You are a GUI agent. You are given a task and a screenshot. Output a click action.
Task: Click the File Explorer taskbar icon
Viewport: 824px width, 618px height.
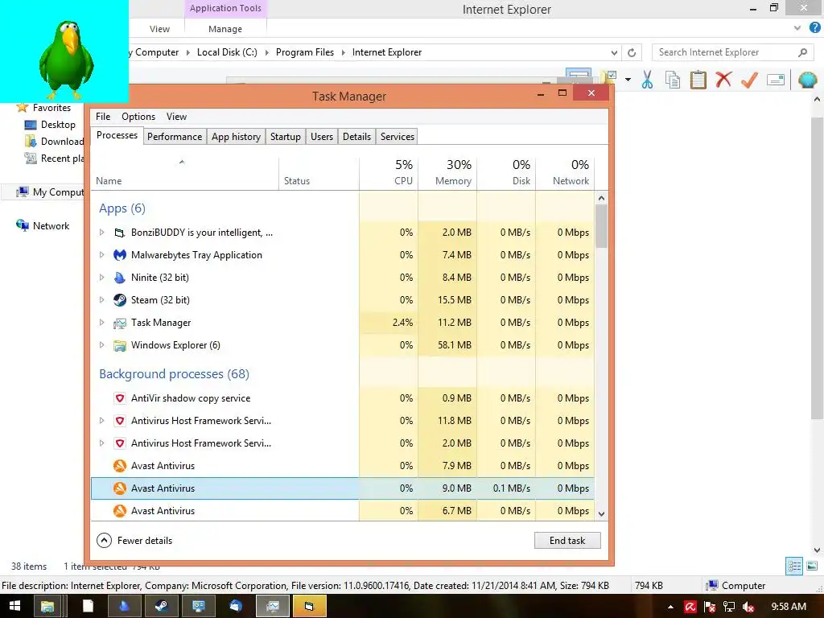pyautogui.click(x=47, y=606)
